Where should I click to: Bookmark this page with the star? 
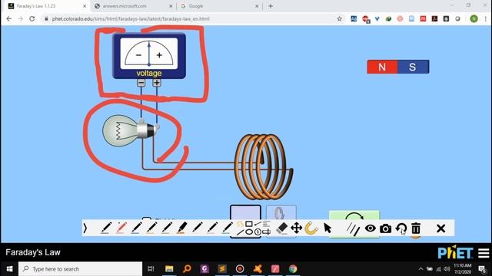click(x=339, y=18)
